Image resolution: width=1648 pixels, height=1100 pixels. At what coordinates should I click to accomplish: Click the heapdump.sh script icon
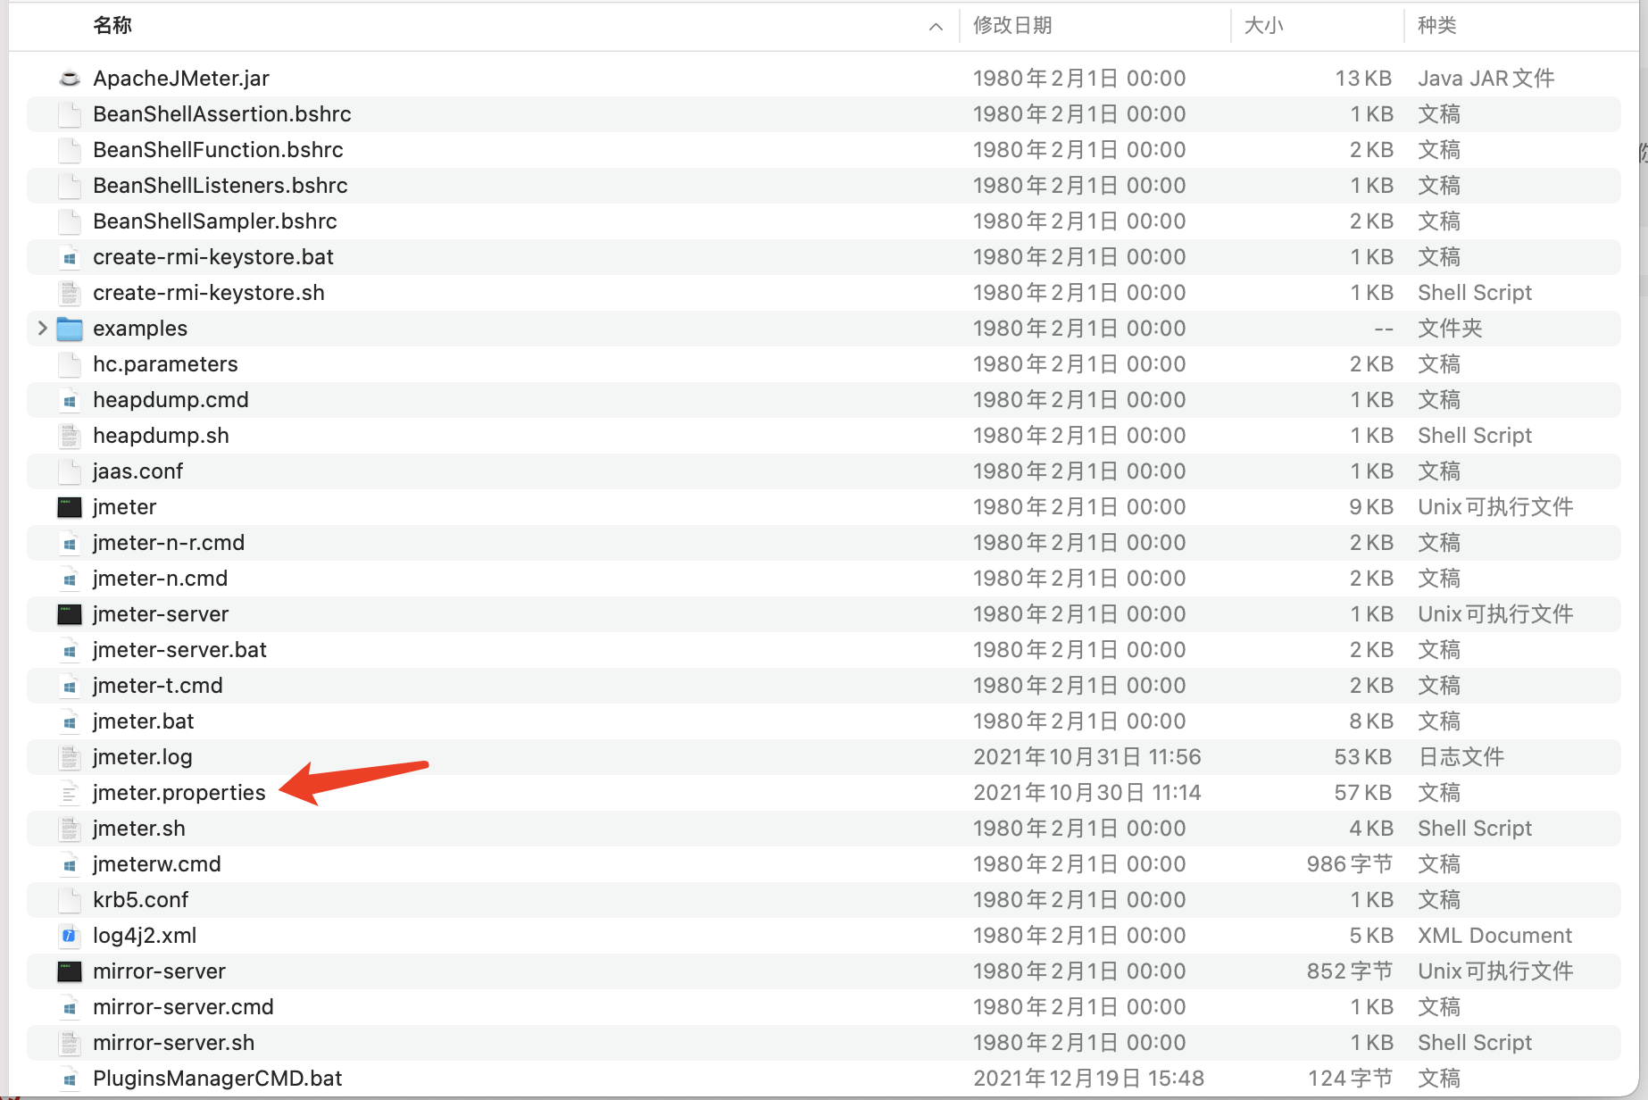point(70,436)
